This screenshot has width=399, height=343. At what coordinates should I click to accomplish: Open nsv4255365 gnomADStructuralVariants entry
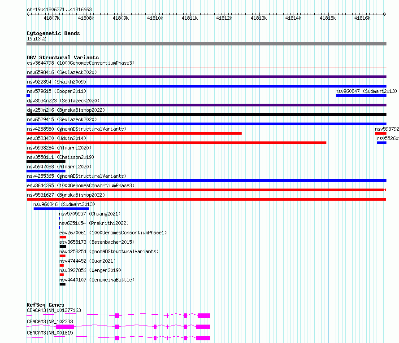point(77,176)
